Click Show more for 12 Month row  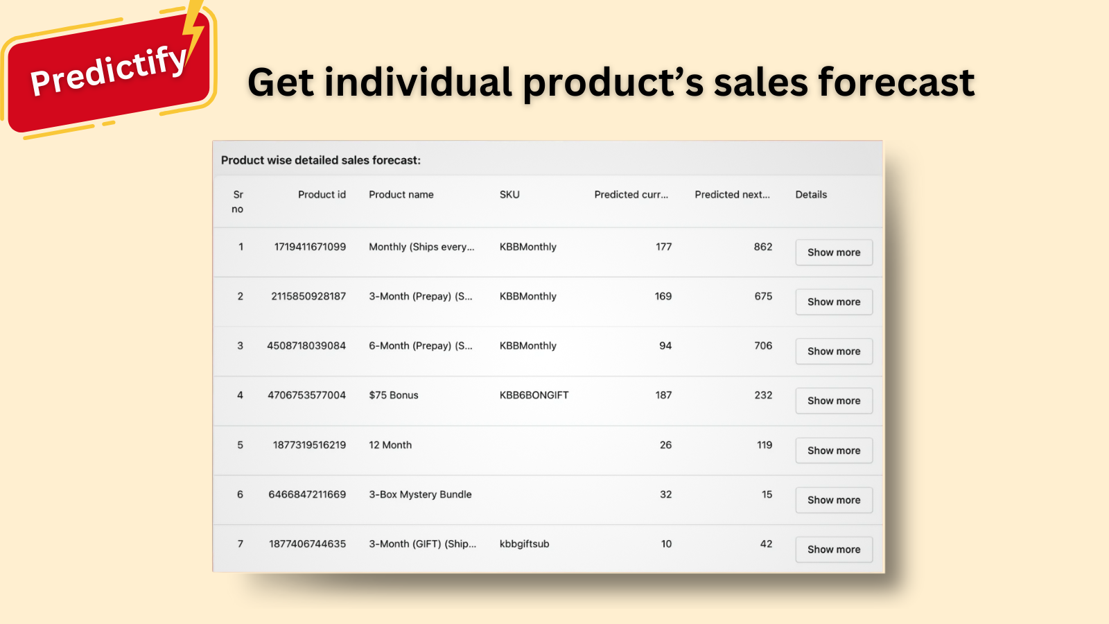point(834,451)
